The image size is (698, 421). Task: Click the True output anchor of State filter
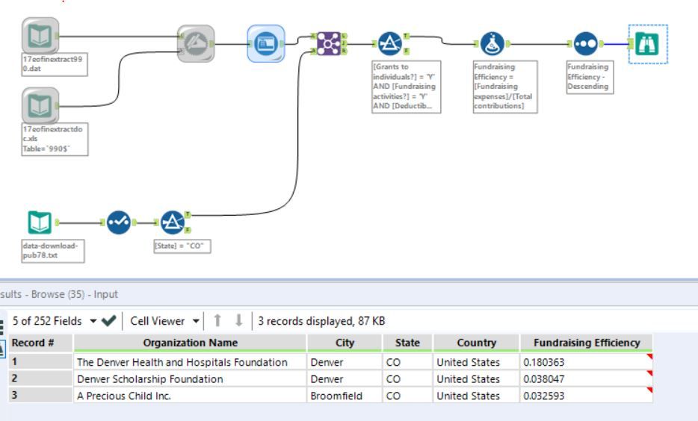pos(188,215)
